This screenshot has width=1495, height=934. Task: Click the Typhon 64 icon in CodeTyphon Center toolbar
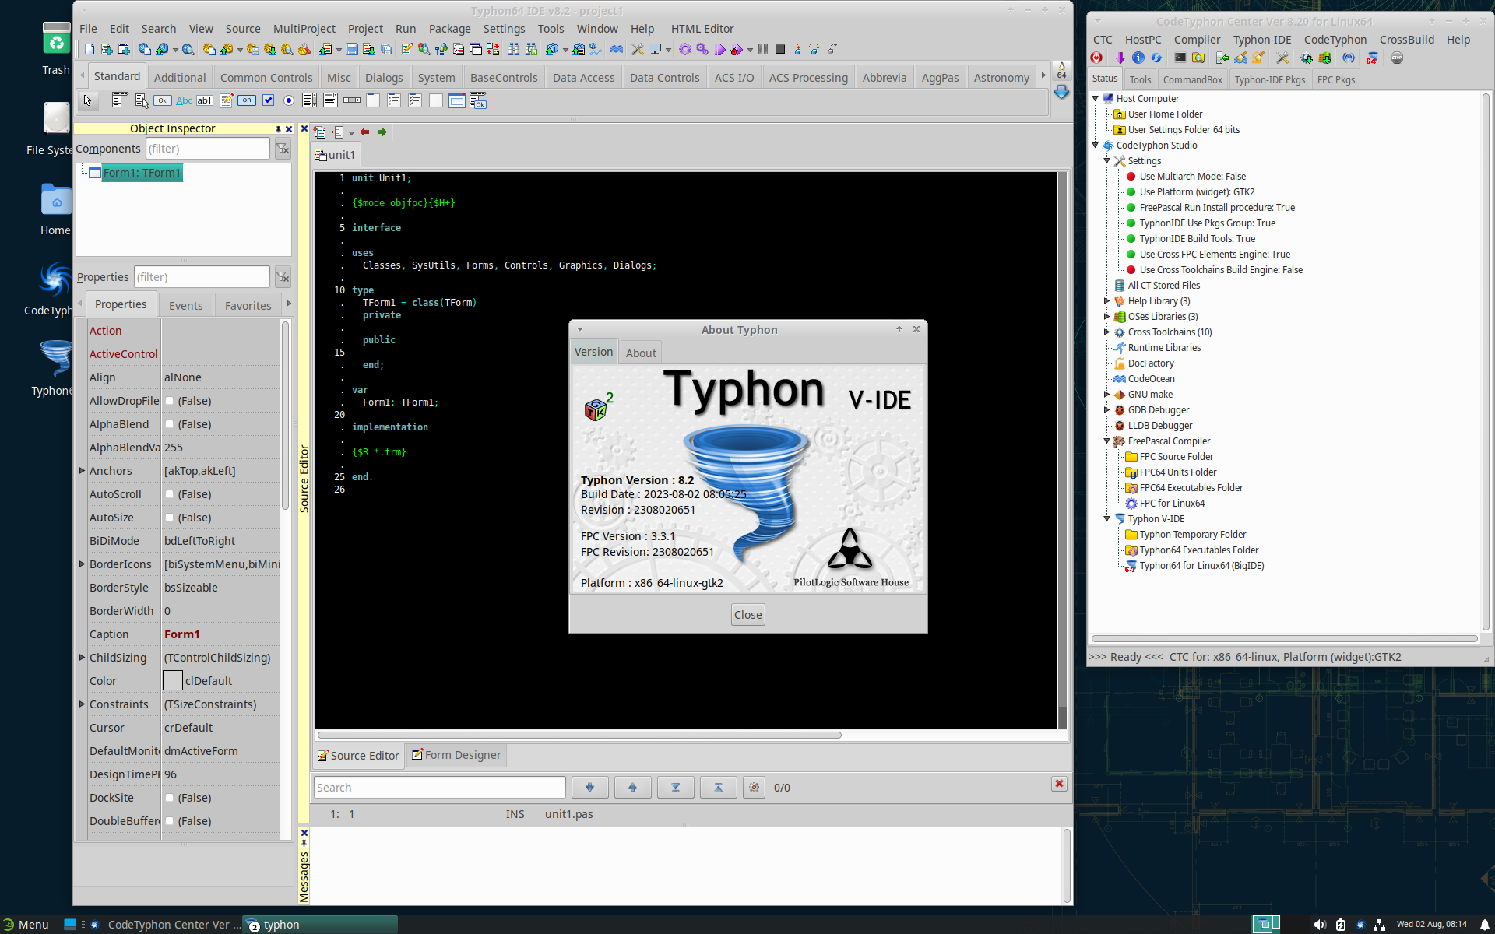click(x=1371, y=58)
